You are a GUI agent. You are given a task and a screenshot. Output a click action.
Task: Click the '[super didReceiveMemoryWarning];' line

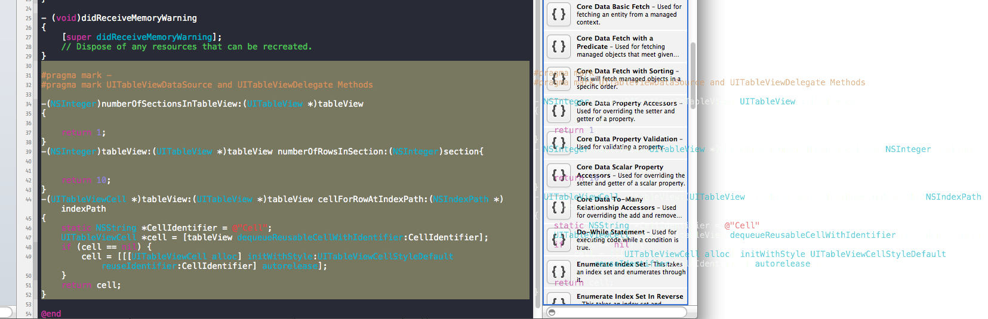pyautogui.click(x=141, y=37)
